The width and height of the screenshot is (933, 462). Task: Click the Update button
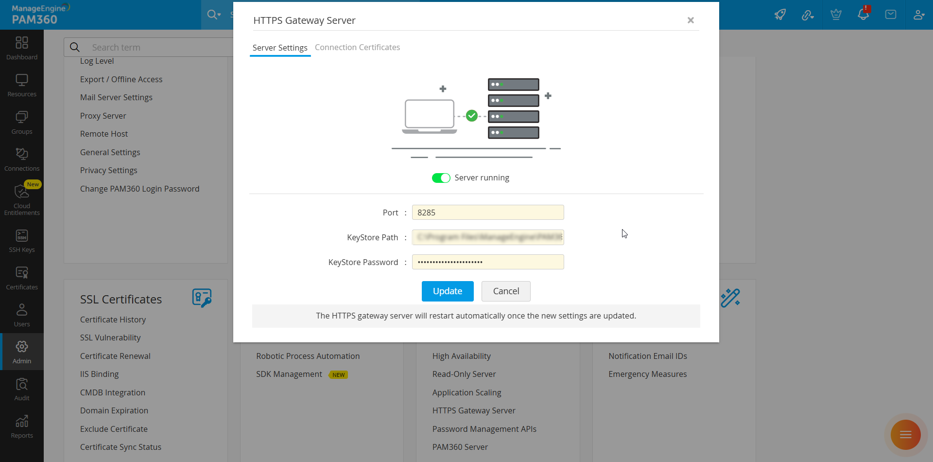(x=447, y=291)
